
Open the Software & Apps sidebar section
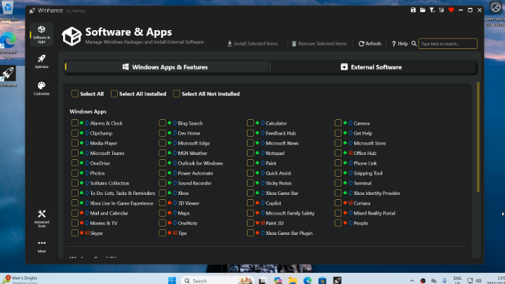pos(41,34)
